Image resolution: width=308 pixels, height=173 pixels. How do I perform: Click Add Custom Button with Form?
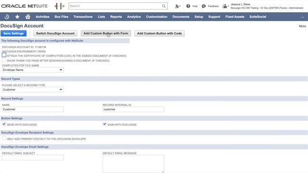[x=106, y=33]
